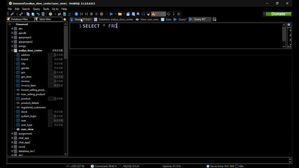Image resolution: width=299 pixels, height=168 pixels.
Task: Switch to the Database araliya_shoe_center tab
Action: pos(114,19)
